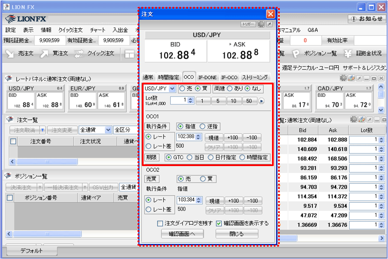This screenshot has width=388, height=259.
Task: Tick header checkbox beside ポジション番号 column
Action: tap(10, 197)
